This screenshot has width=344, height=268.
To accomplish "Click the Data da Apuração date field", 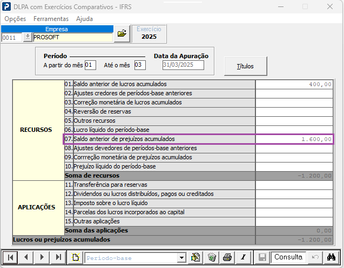I will (x=183, y=65).
